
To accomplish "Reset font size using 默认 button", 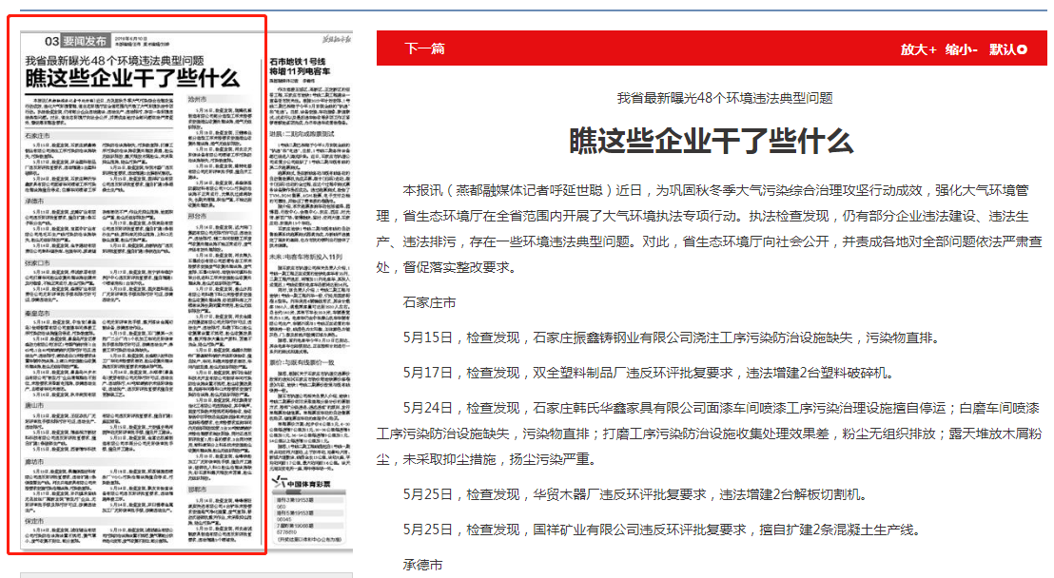I will (x=1007, y=49).
